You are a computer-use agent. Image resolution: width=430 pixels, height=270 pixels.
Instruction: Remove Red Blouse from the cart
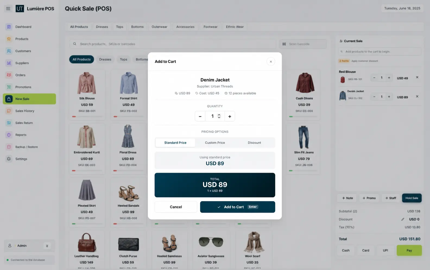[x=417, y=77]
